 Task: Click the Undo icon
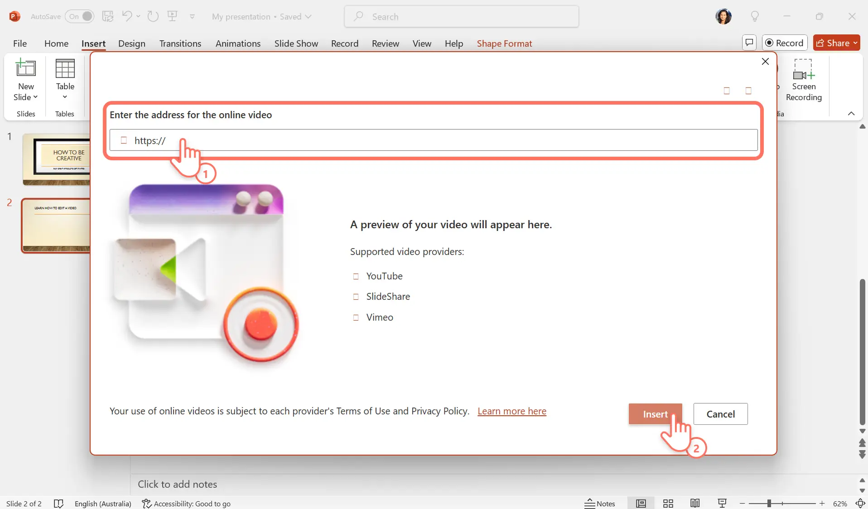coord(127,16)
